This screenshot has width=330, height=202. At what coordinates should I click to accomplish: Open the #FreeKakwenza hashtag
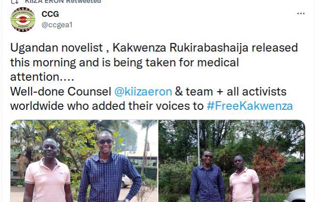point(250,106)
